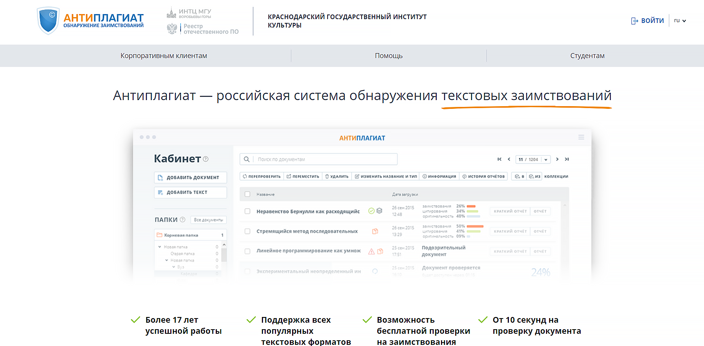Click the УДАЛИТЬ toolbar button
Screen dimensions: 704x346
pyautogui.click(x=337, y=176)
